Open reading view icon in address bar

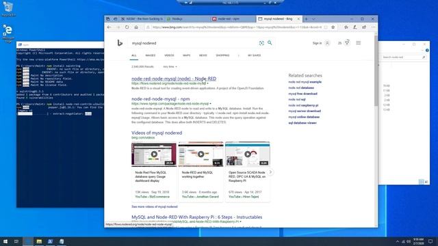(326, 27)
